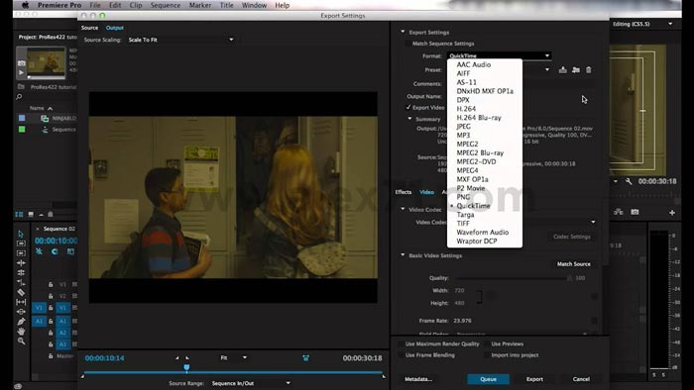694x390 pixels.
Task: Select the Razor tool
Action: pyautogui.click(x=21, y=292)
